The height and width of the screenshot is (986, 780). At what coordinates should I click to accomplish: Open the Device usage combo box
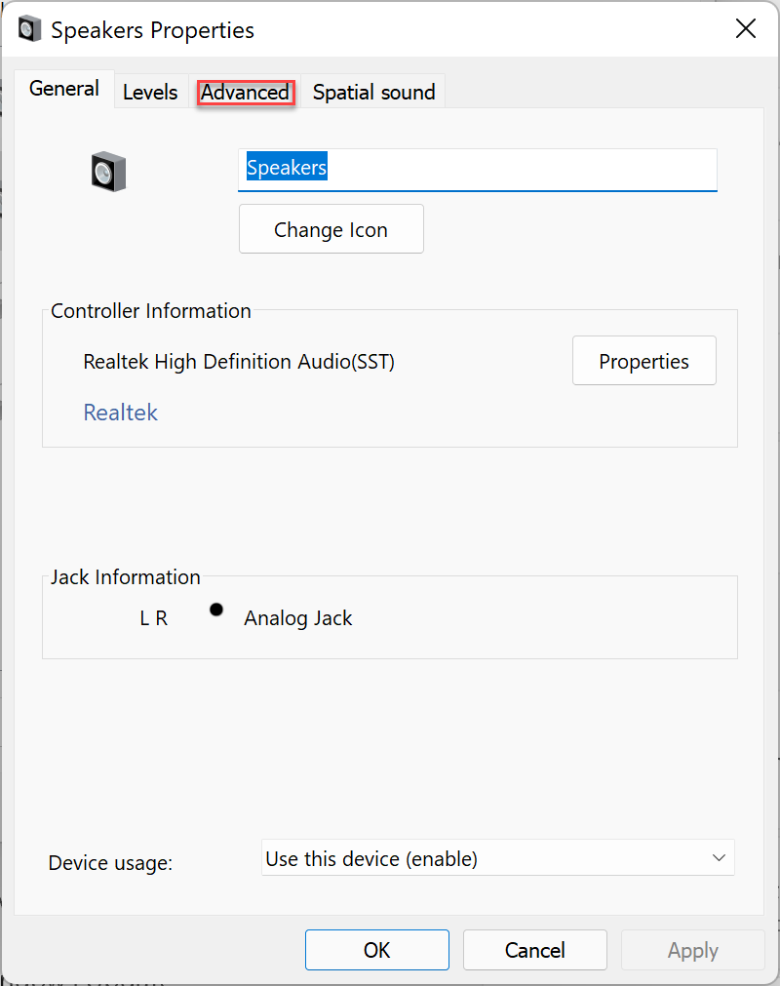coord(497,857)
